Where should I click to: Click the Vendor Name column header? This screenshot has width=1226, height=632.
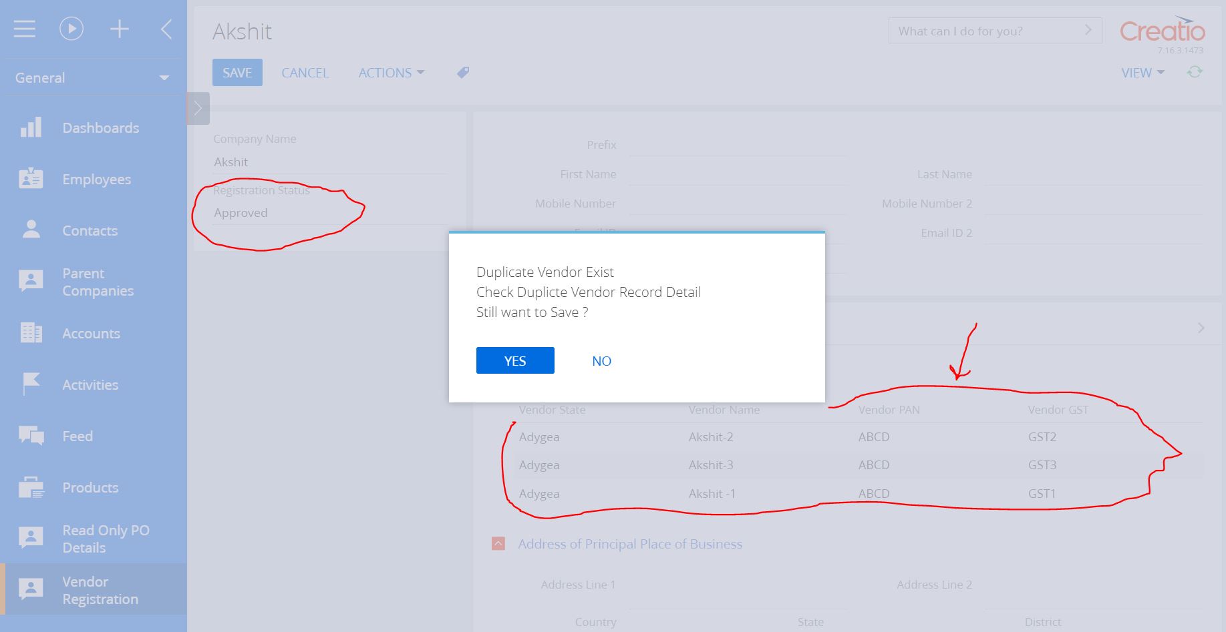click(x=724, y=410)
